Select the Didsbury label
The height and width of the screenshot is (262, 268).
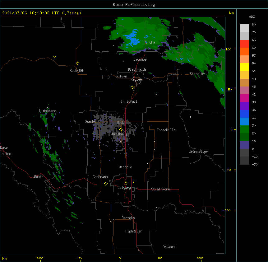tap(119, 134)
